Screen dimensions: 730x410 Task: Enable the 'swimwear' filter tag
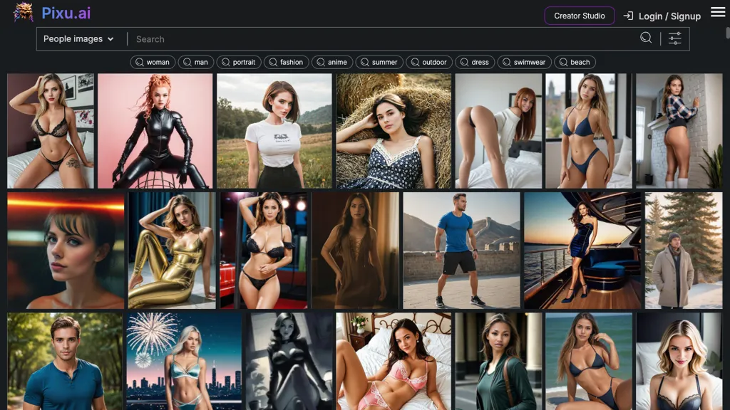coord(525,62)
